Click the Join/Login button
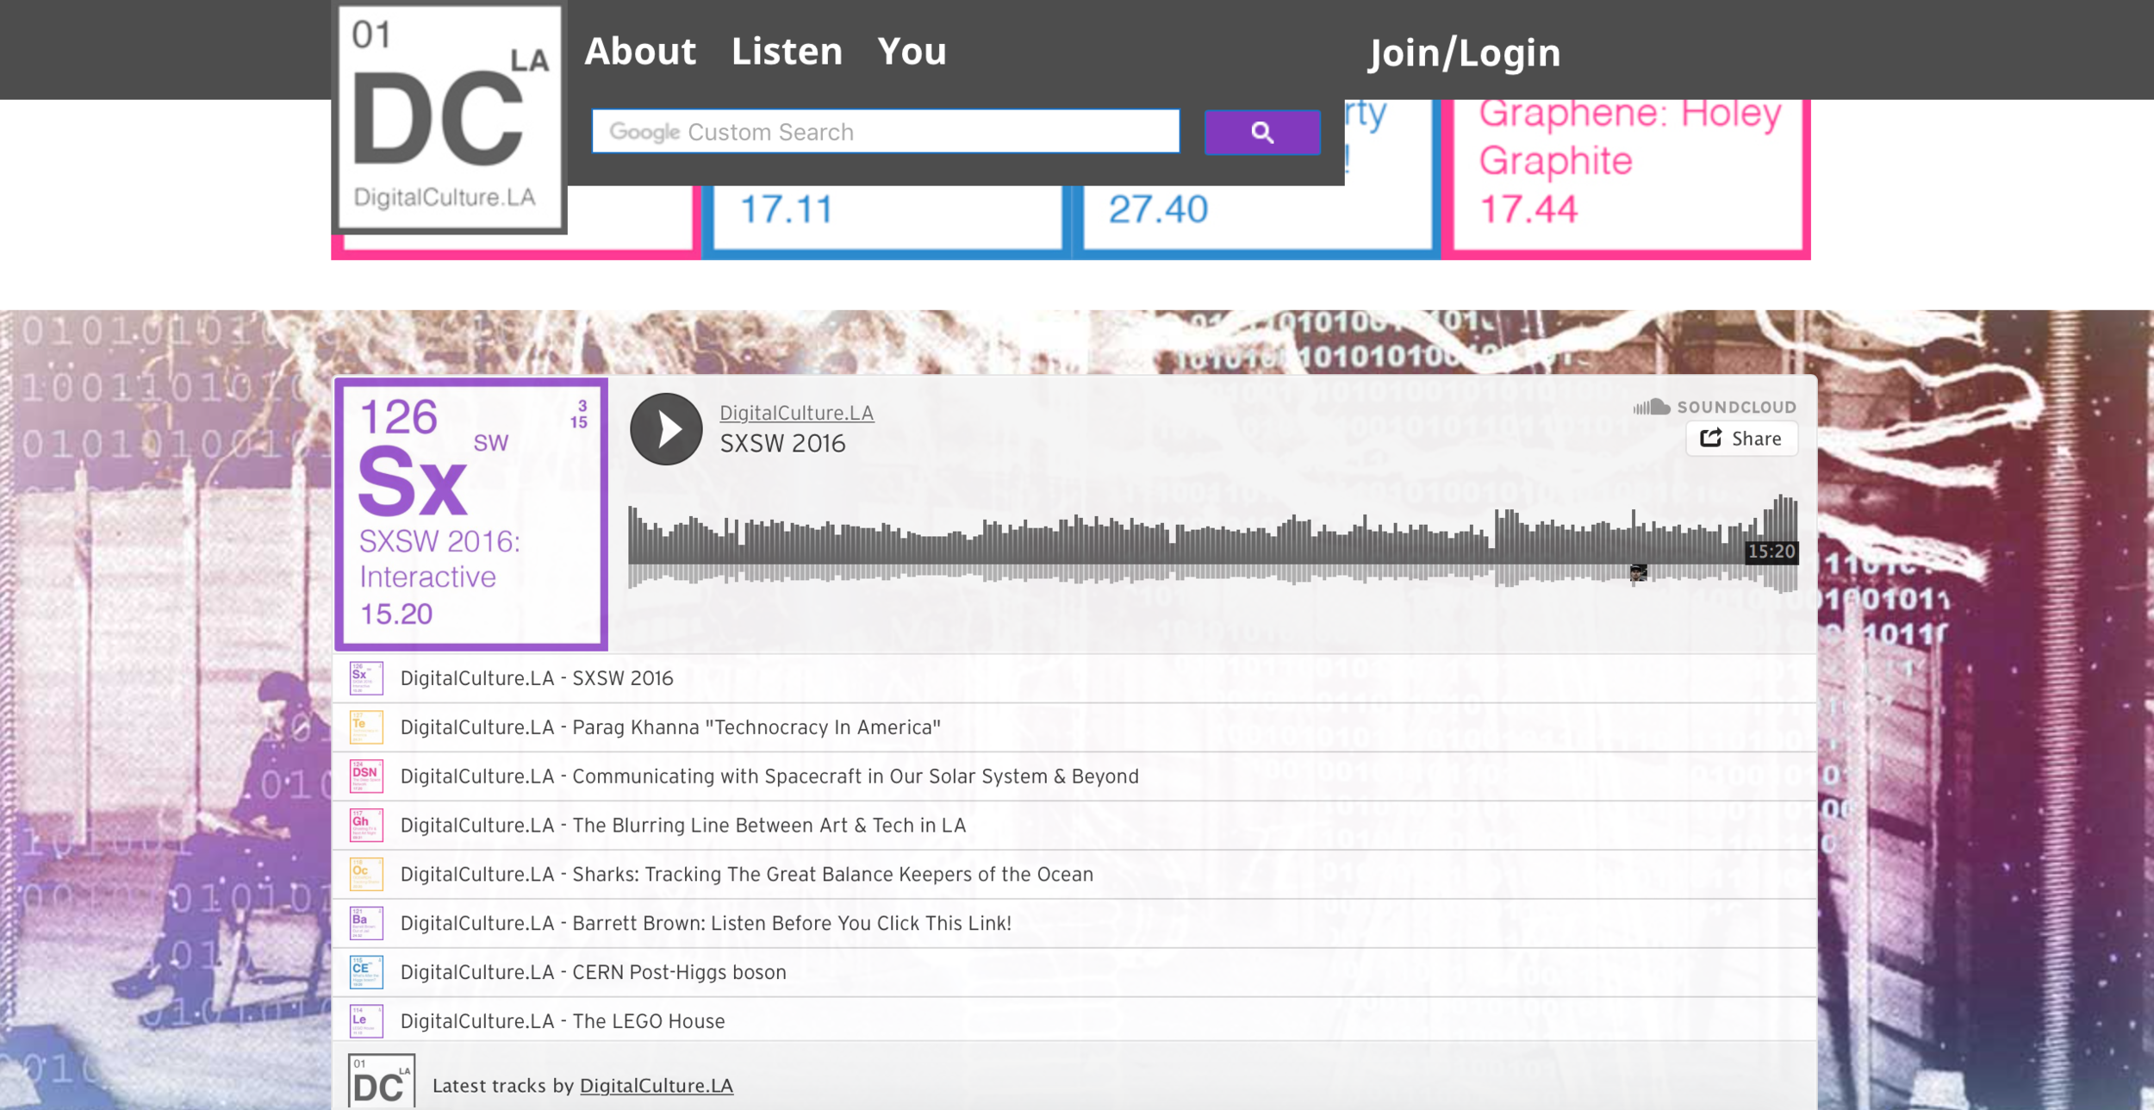This screenshot has width=2154, height=1110. [1465, 51]
